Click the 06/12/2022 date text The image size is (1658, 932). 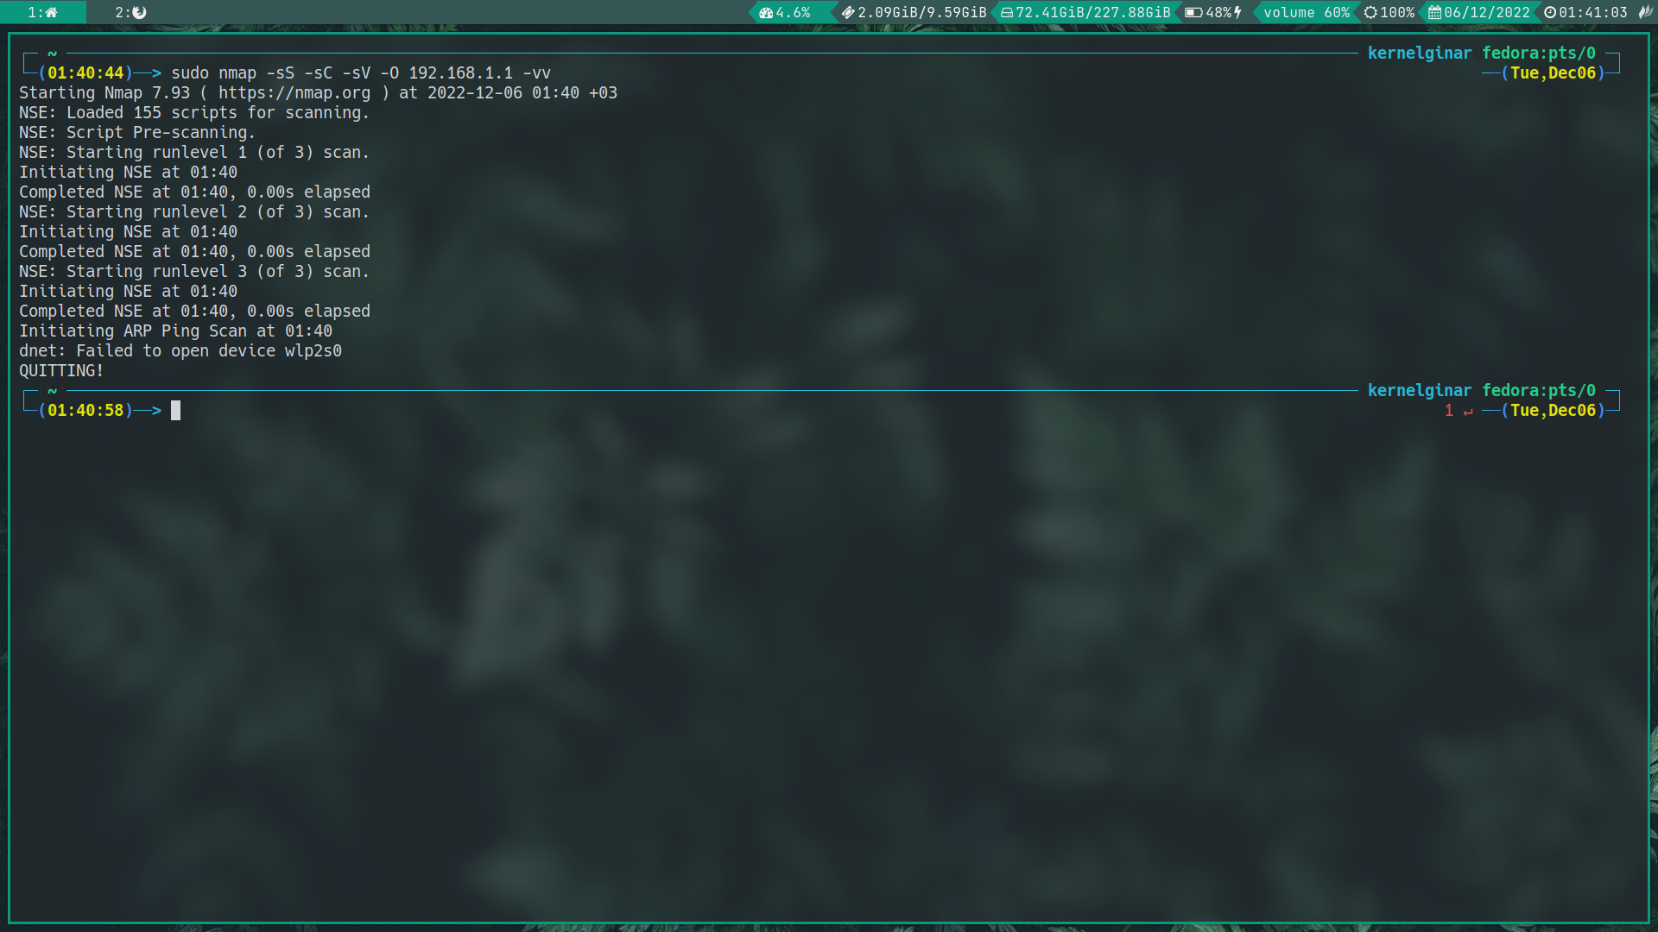click(1486, 12)
